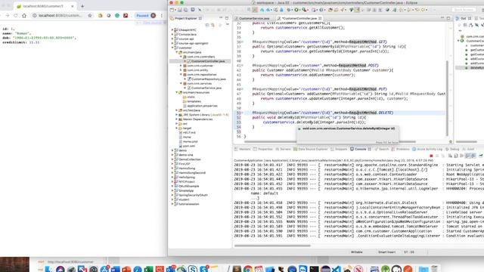Open the Snippets tab
This screenshot has width=484, height=272.
tap(339, 149)
